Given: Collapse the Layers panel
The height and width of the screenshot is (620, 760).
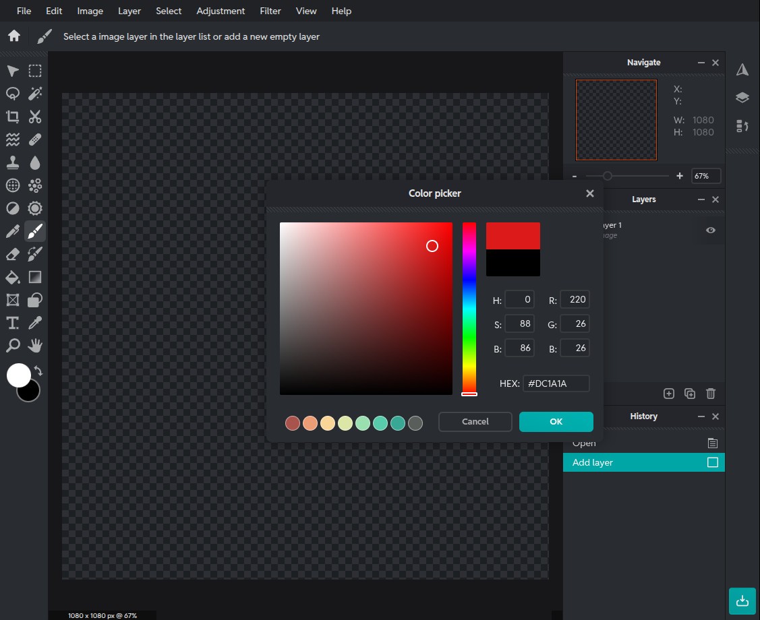Looking at the screenshot, I should (x=701, y=199).
